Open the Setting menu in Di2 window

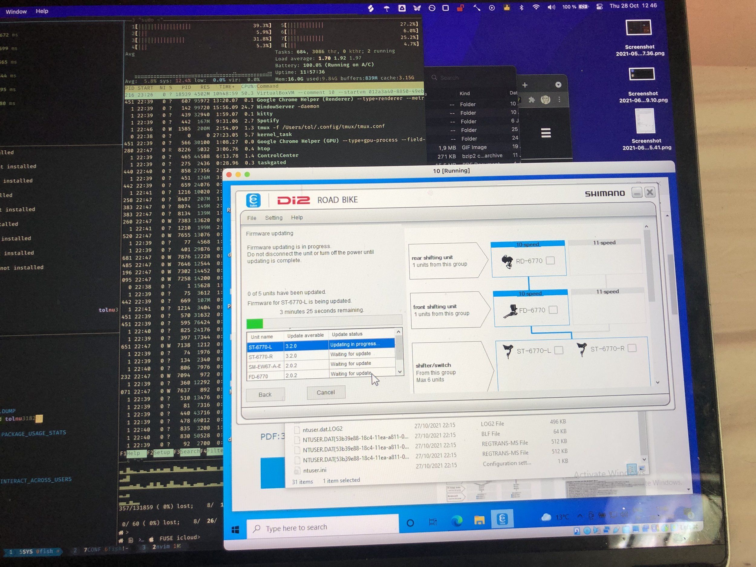click(274, 218)
